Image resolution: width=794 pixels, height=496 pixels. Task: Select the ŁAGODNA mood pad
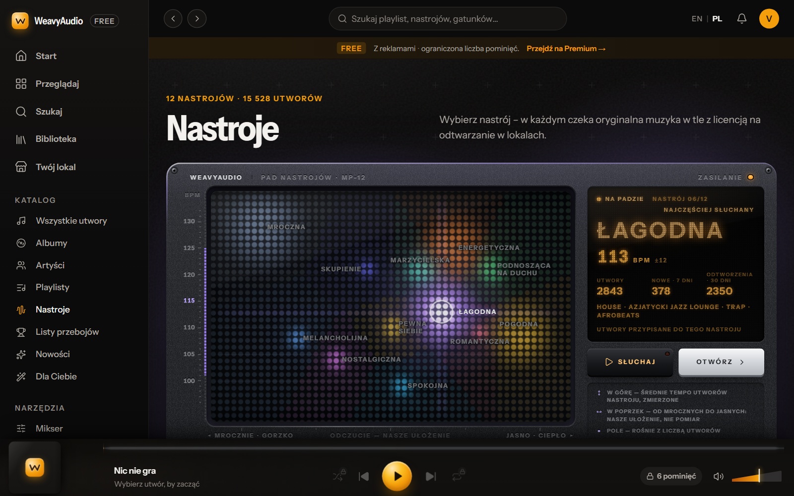point(441,311)
